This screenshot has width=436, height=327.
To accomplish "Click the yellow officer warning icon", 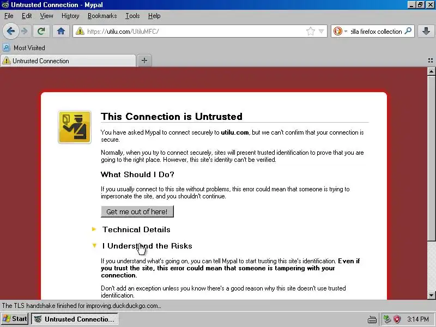I will pos(74,127).
